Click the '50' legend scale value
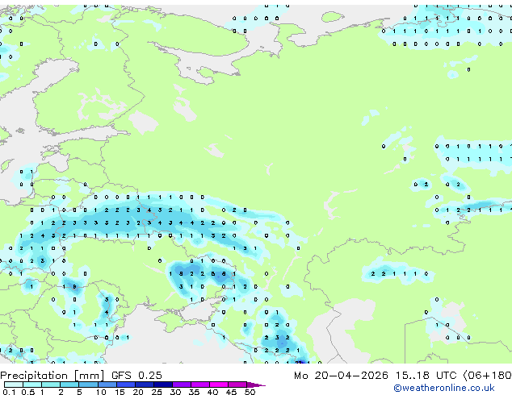The width and height of the screenshot is (512, 395). tap(250, 392)
